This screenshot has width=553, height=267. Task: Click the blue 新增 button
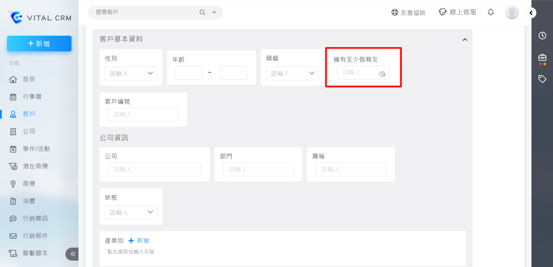point(39,44)
